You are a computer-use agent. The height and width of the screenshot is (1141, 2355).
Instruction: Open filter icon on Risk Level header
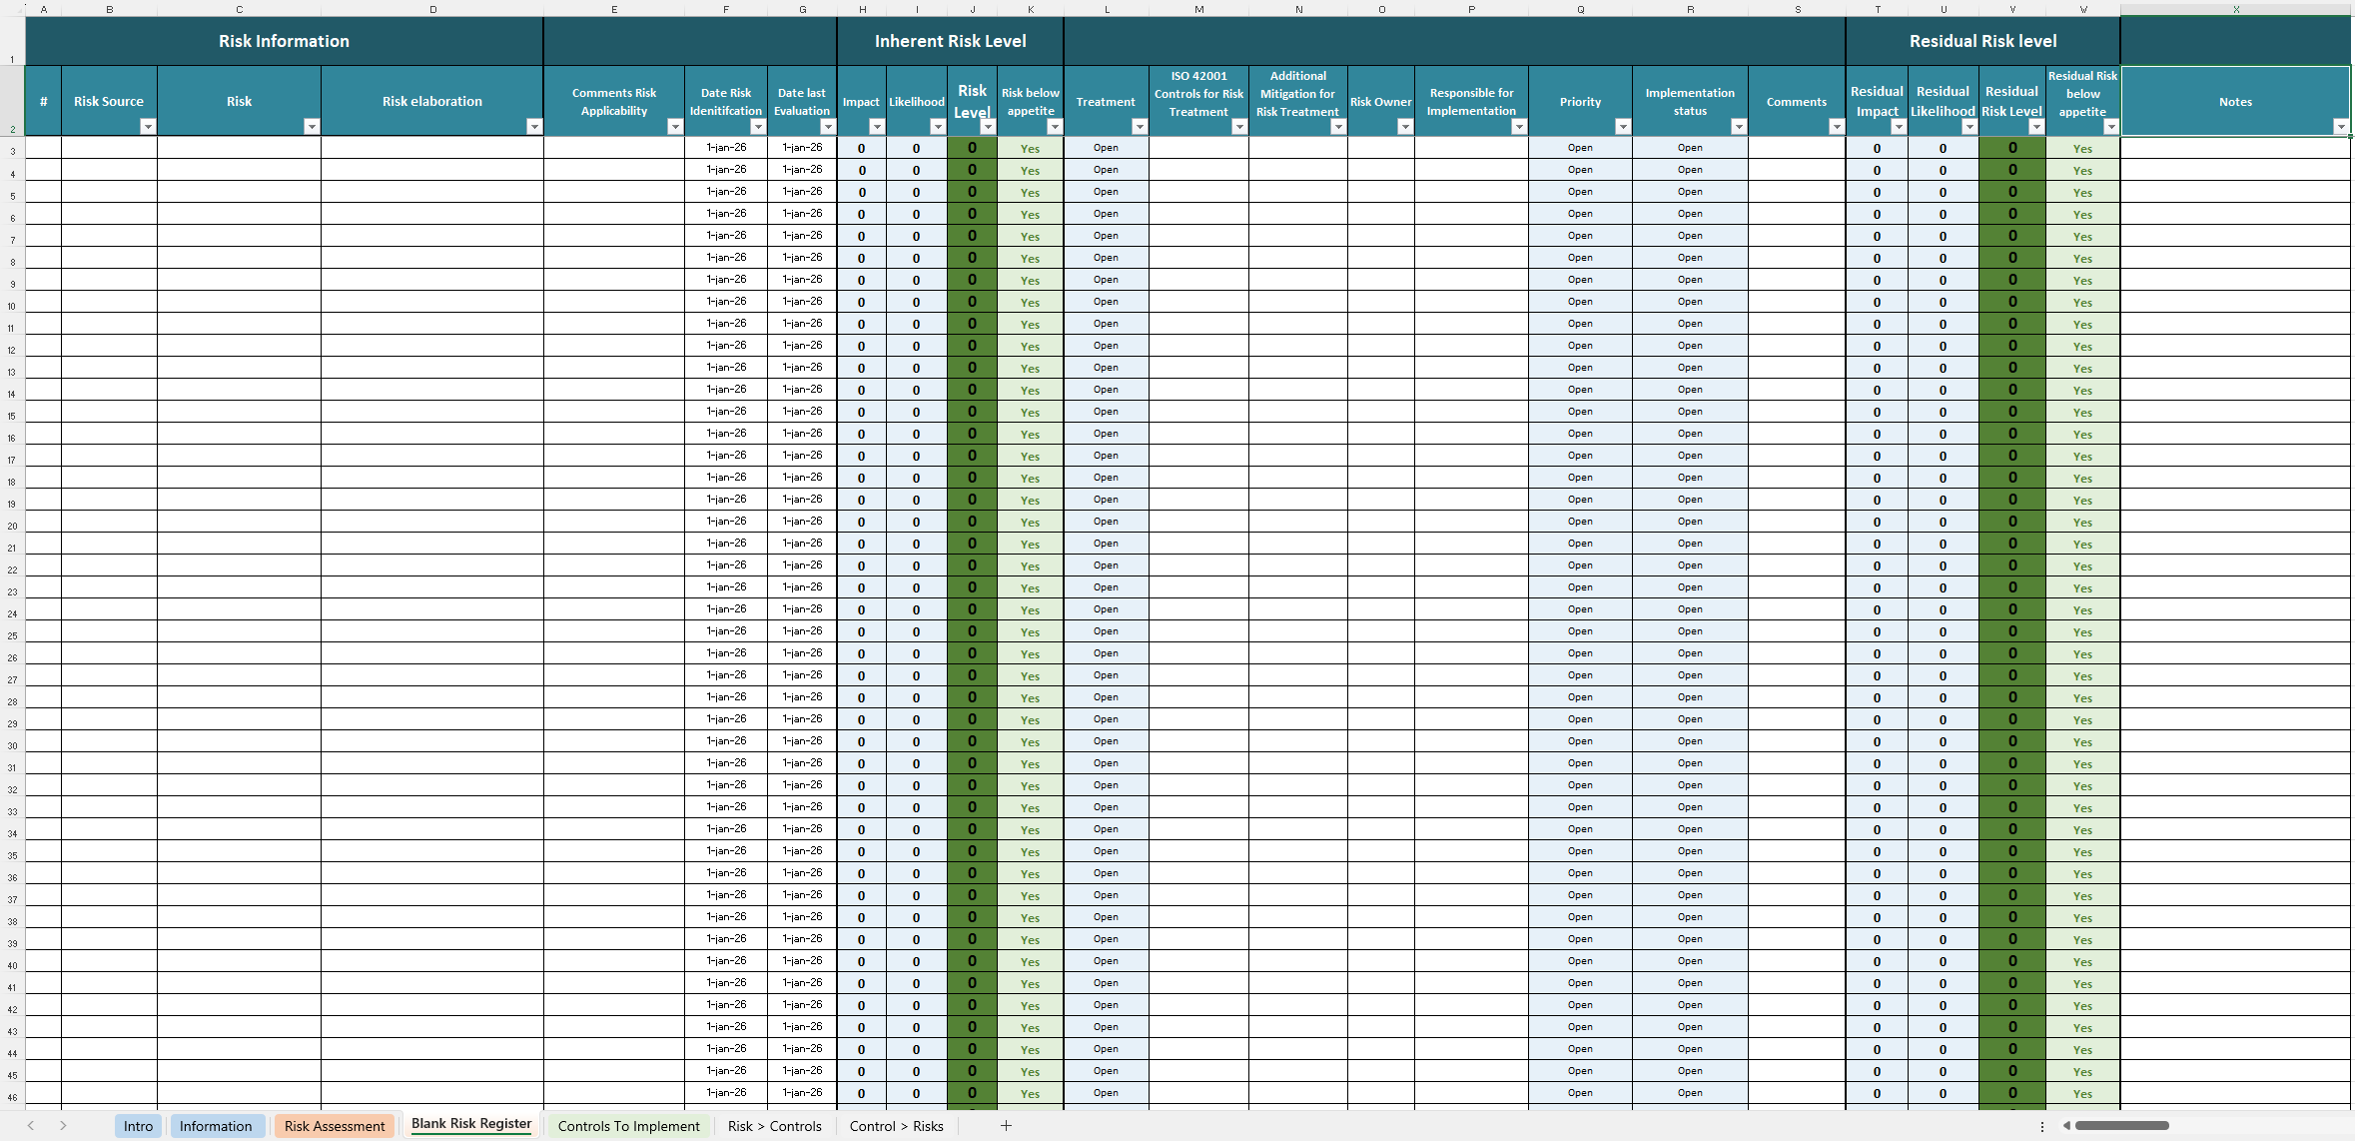[988, 127]
